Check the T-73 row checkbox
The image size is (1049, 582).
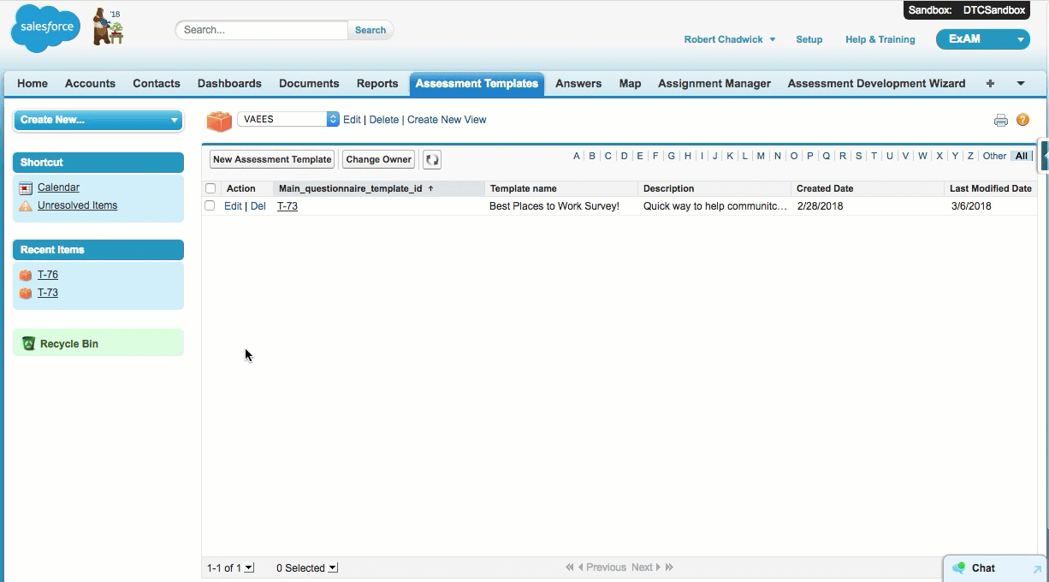click(210, 205)
